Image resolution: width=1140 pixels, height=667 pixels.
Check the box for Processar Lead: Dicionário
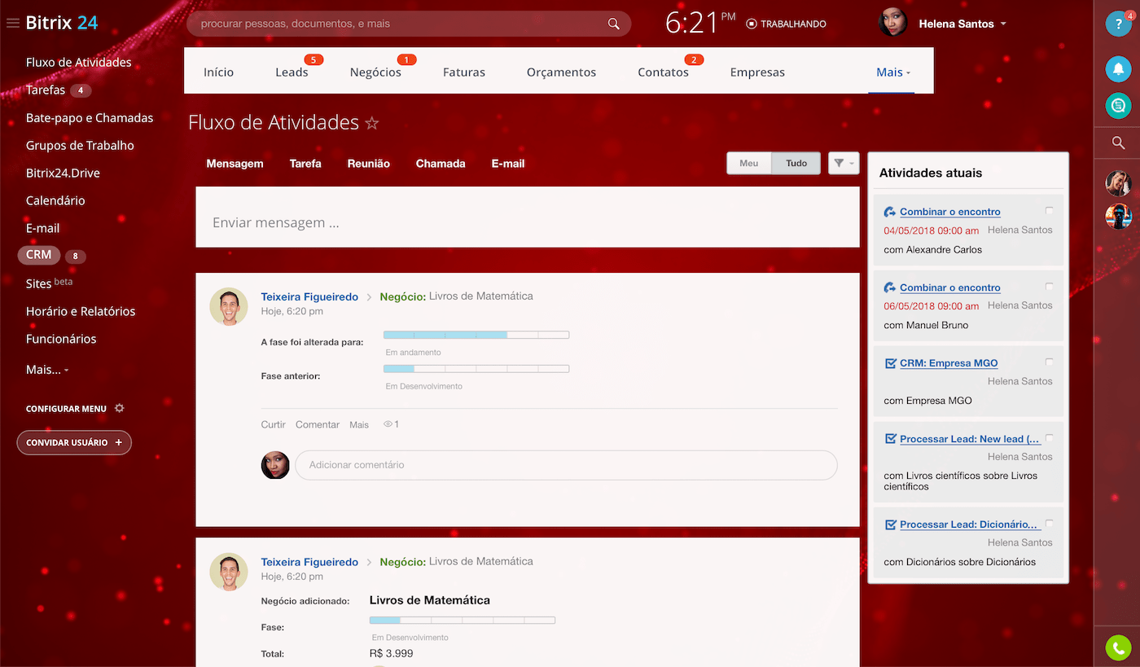(x=1049, y=524)
